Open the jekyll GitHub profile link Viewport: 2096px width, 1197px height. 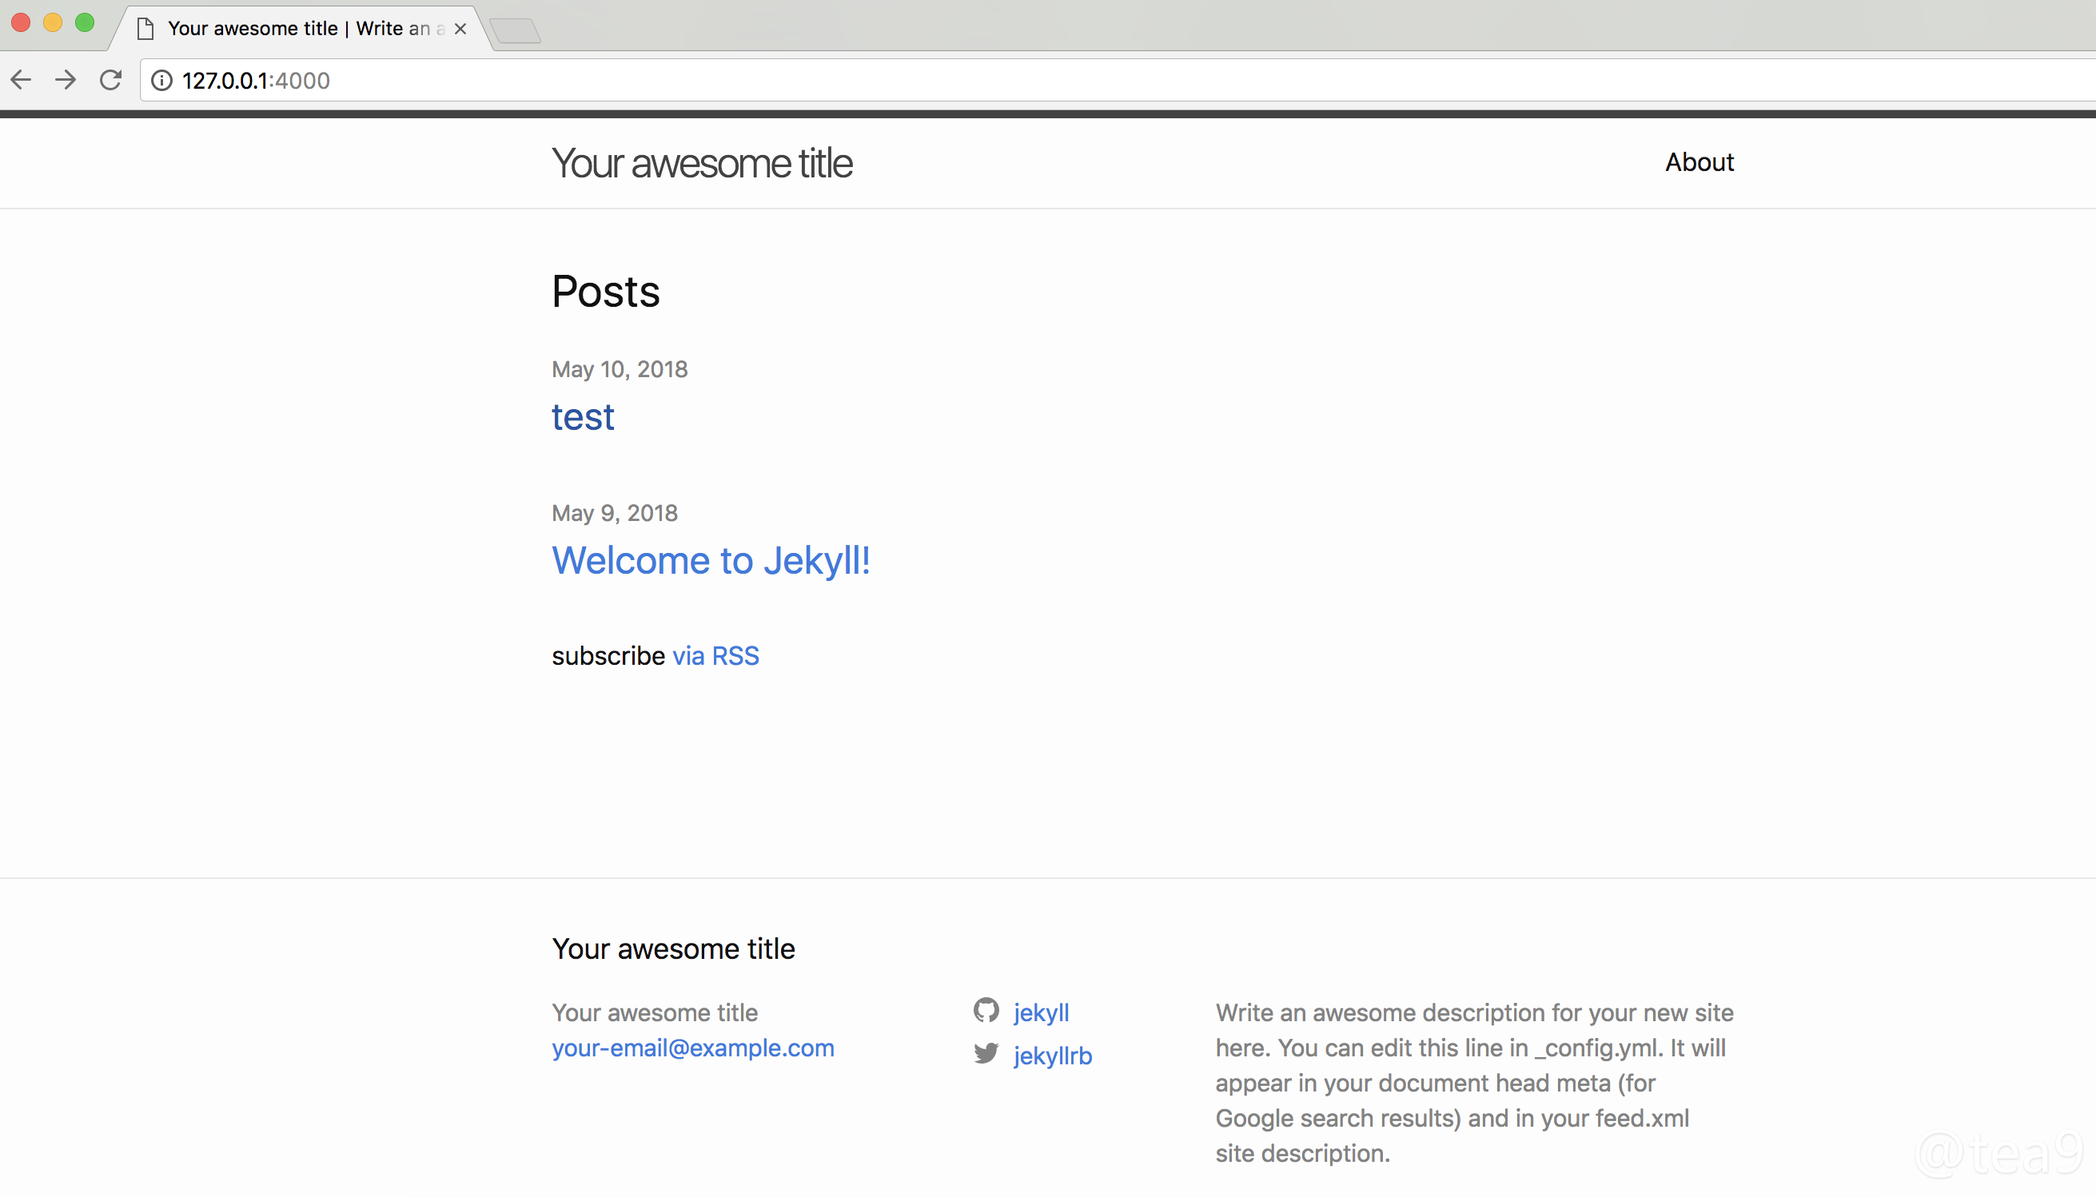pyautogui.click(x=1041, y=1012)
